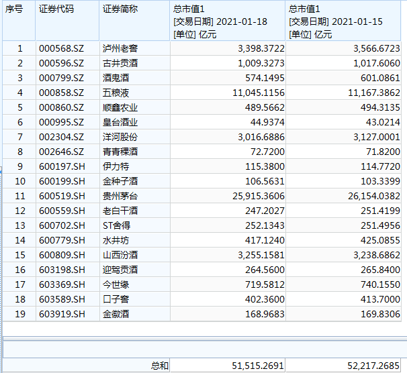Click 总市值1 header dated 2021-01-15
Image resolution: width=407 pixels, height=373 pixels.
343,21
